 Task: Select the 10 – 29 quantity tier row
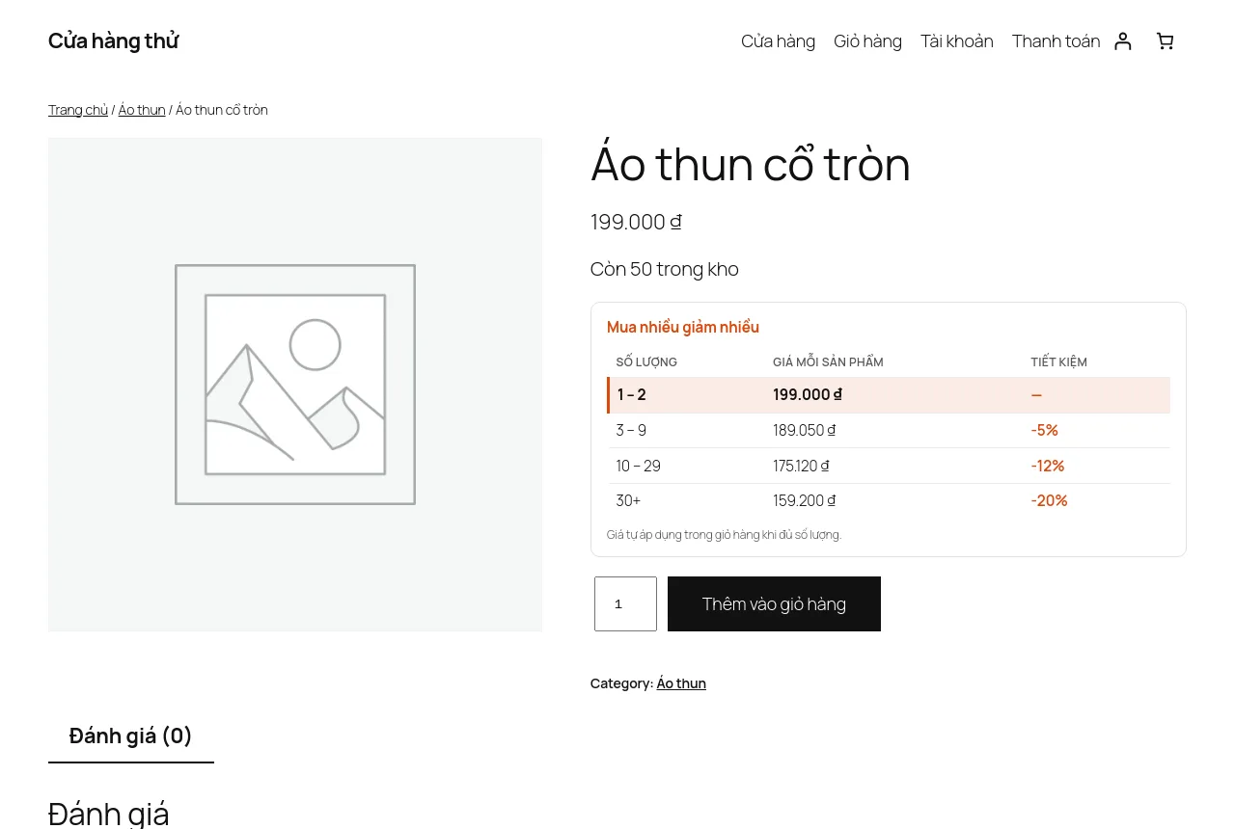point(889,466)
